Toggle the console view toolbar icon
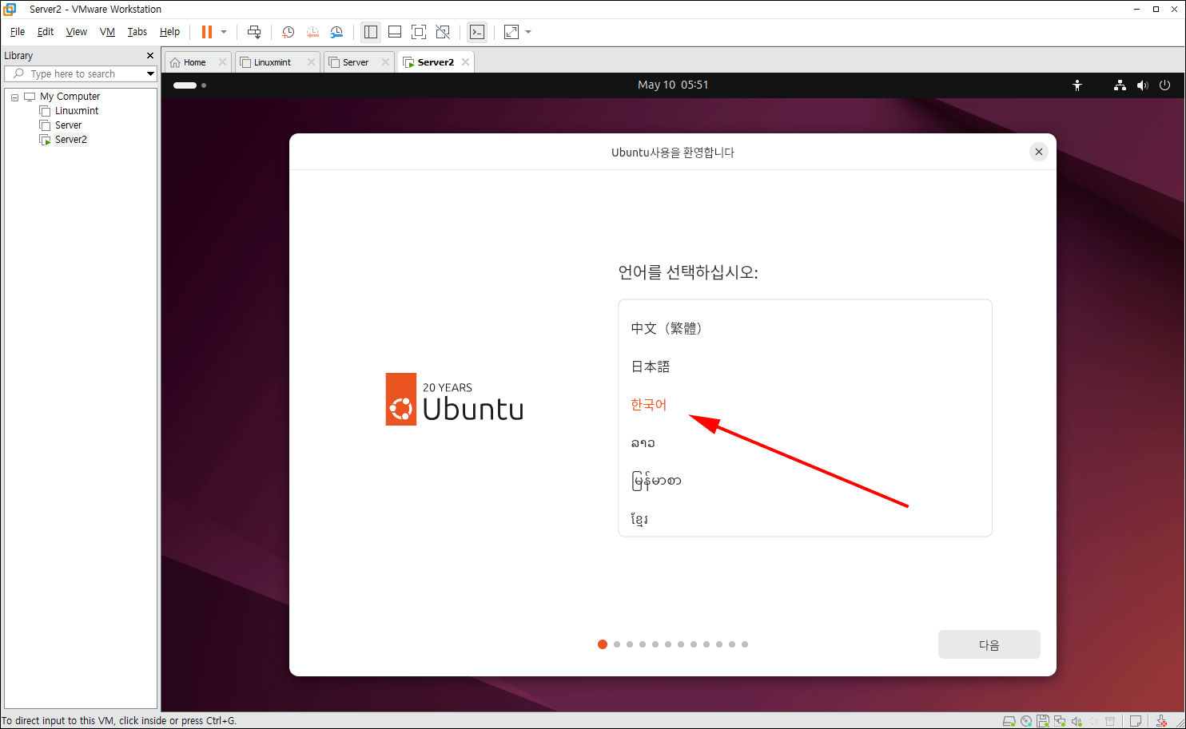Viewport: 1186px width, 729px height. [x=477, y=32]
